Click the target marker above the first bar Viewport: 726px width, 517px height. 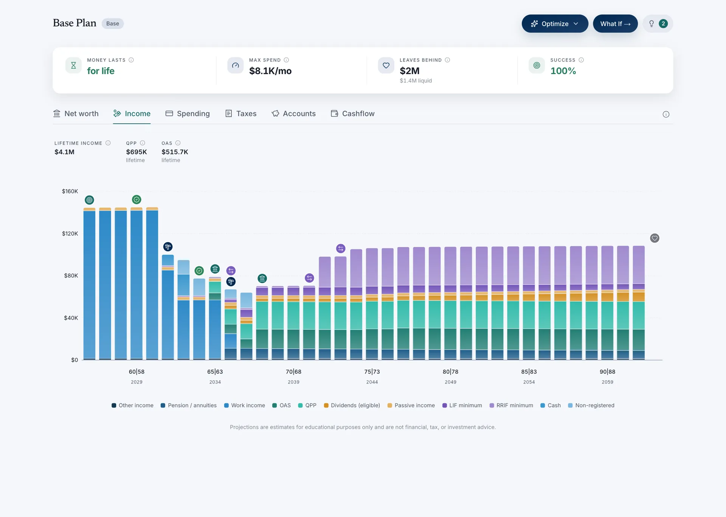90,200
